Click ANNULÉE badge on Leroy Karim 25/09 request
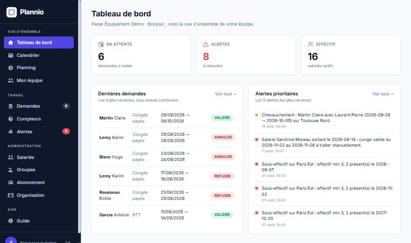The image size is (411, 243). 223,137
